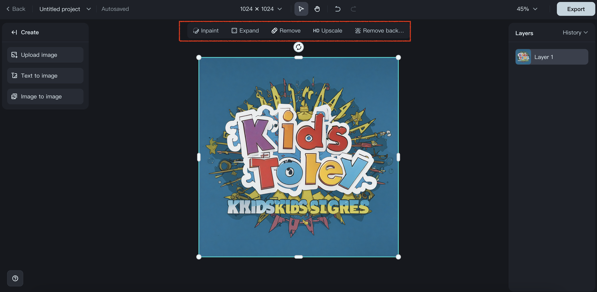
Task: Select the hand pan tool
Action: (317, 9)
